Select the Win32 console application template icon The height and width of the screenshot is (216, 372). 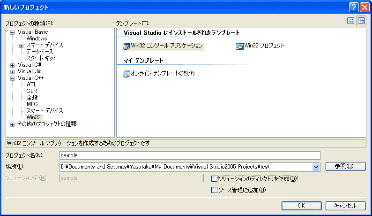[x=126, y=46]
